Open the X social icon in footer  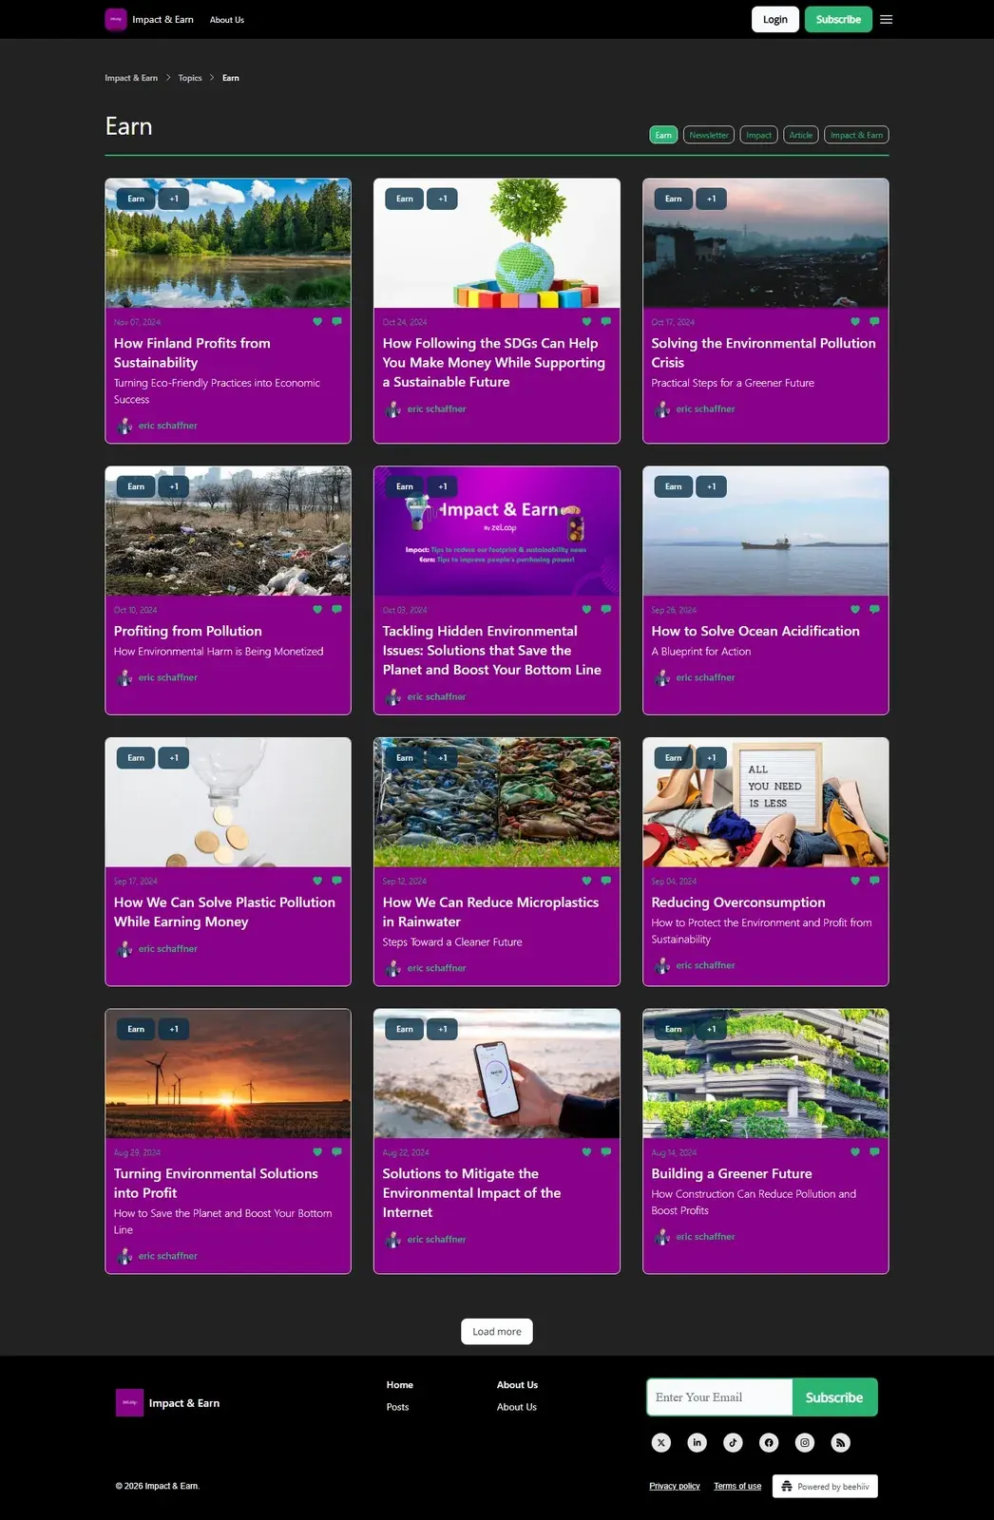tap(661, 1442)
